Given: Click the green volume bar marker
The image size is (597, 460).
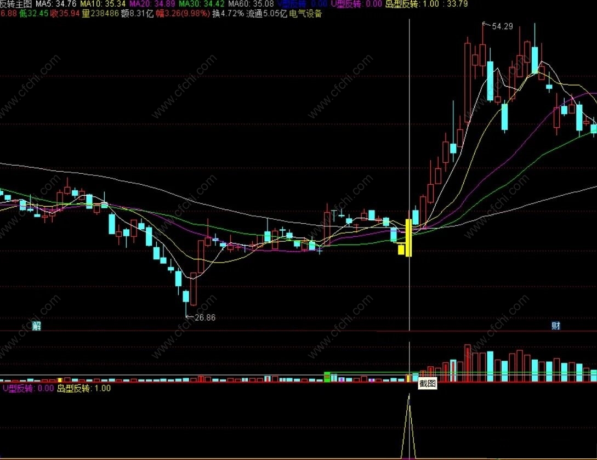Looking at the screenshot, I should (327, 377).
